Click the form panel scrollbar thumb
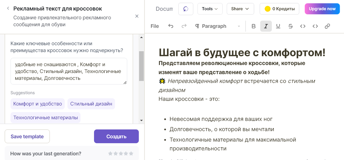This screenshot has height=160, width=344. 141,66
